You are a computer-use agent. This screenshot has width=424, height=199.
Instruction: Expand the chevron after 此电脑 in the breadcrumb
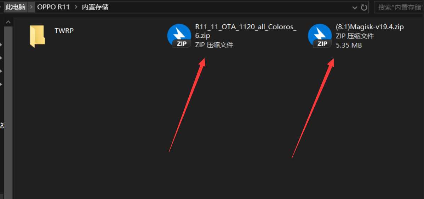coord(31,7)
